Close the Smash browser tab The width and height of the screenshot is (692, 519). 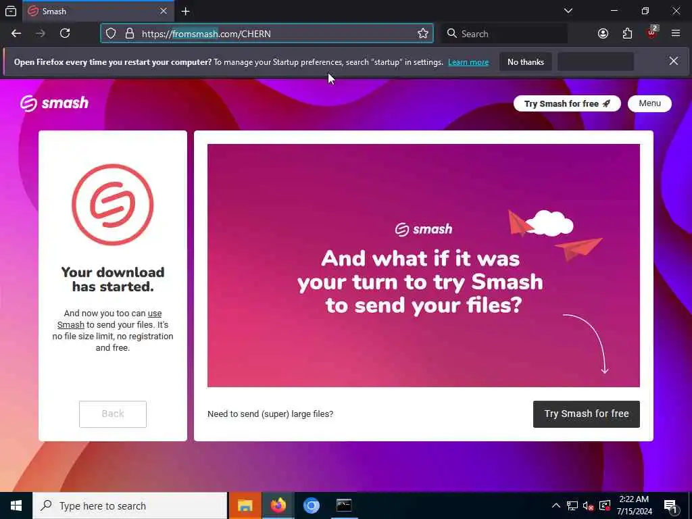click(x=164, y=11)
